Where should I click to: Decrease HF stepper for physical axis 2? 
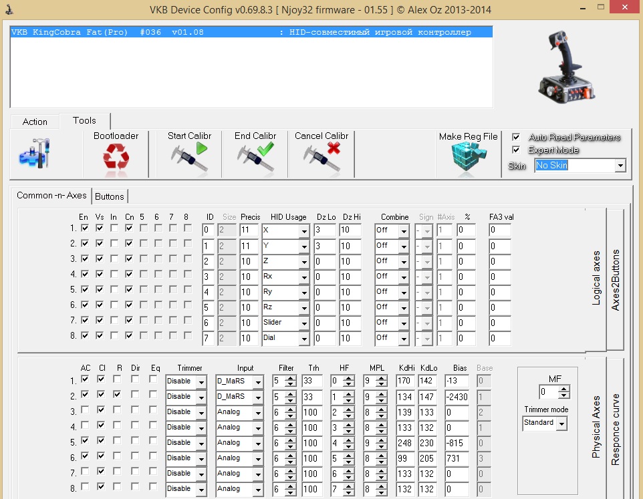pos(348,400)
